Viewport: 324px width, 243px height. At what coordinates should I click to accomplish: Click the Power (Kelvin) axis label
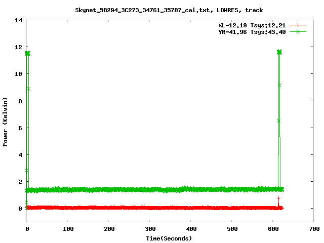pos(5,122)
